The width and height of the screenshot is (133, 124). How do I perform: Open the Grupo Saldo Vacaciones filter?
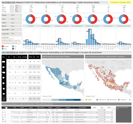pos(124,114)
